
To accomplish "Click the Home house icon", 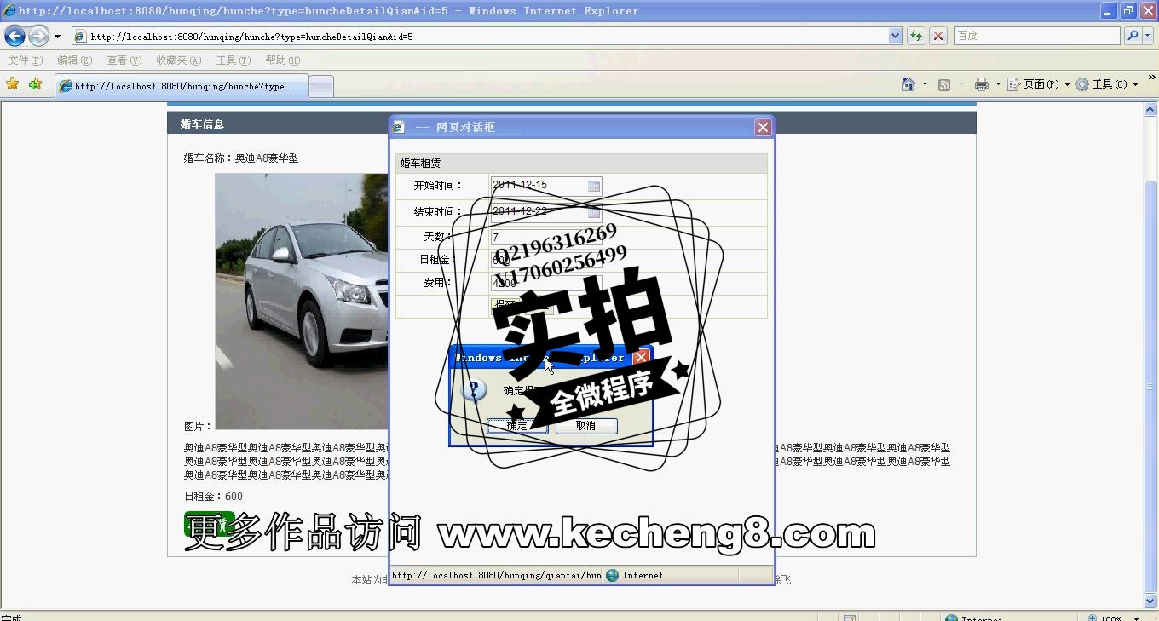I will pyautogui.click(x=908, y=84).
